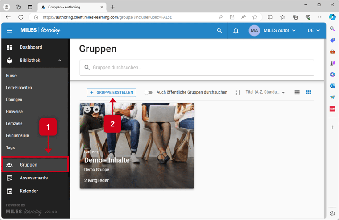
Task: Open Dashboard in the sidebar
Action: click(x=31, y=47)
